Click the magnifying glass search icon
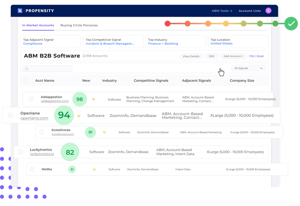Image resolution: width=300 pixels, height=206 pixels. [26, 68]
